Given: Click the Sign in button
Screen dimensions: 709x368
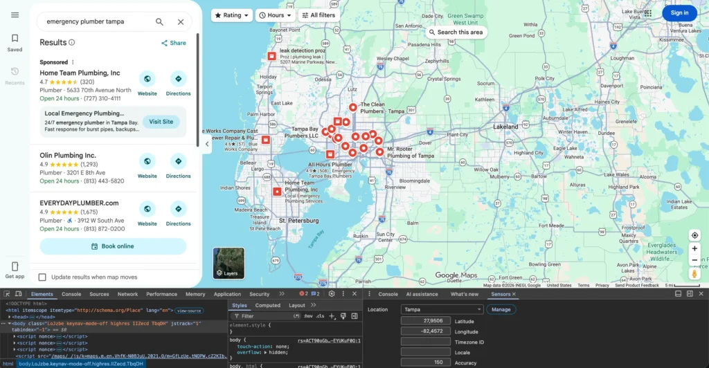Looking at the screenshot, I should click(x=679, y=13).
